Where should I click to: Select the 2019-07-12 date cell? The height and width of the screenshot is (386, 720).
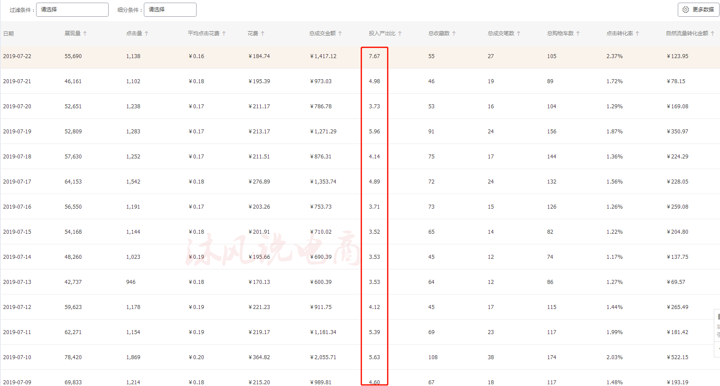17,307
